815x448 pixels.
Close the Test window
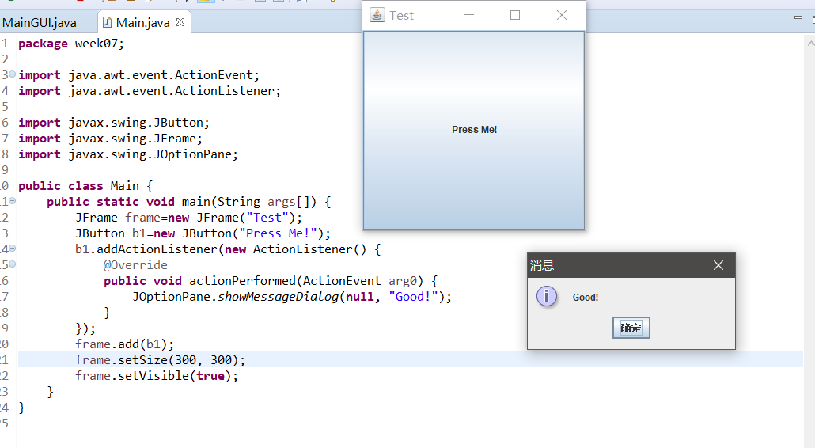tap(561, 15)
